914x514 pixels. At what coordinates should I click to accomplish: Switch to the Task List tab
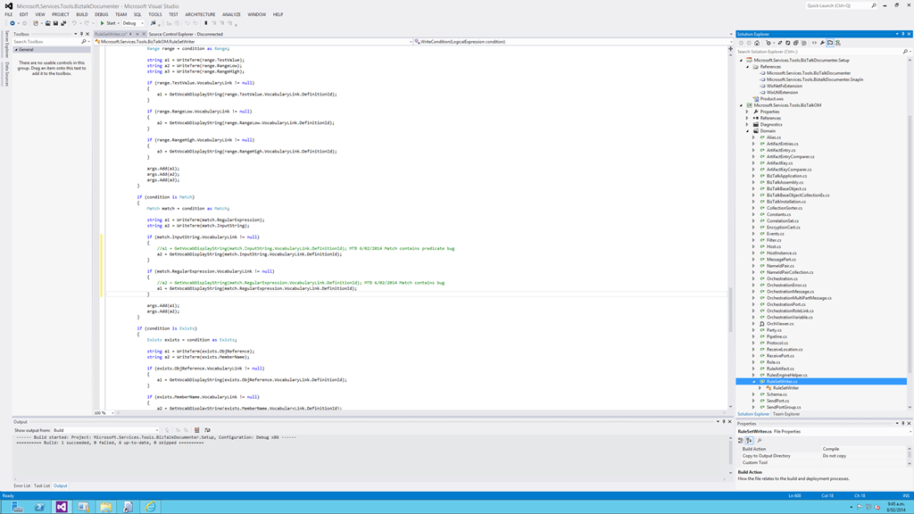tap(41, 486)
